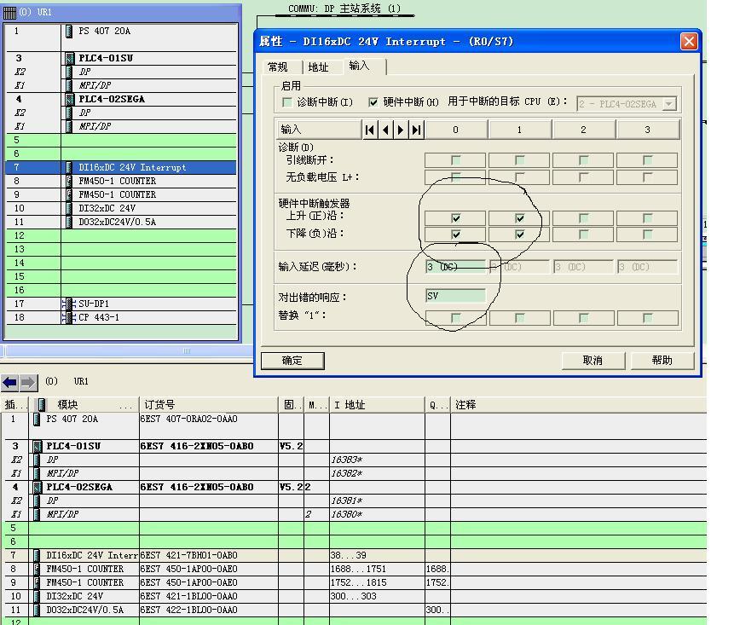The height and width of the screenshot is (625, 740).
Task: Enable the 诊断中断 checkbox
Action: tap(287, 102)
